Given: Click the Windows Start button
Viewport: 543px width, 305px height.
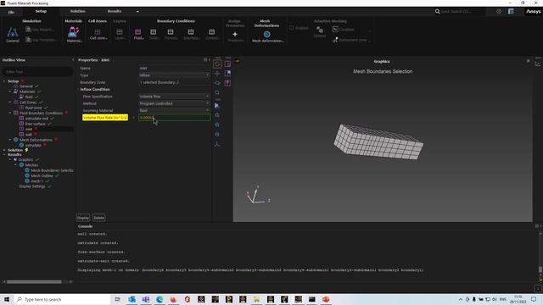Looking at the screenshot, I should (x=7, y=299).
